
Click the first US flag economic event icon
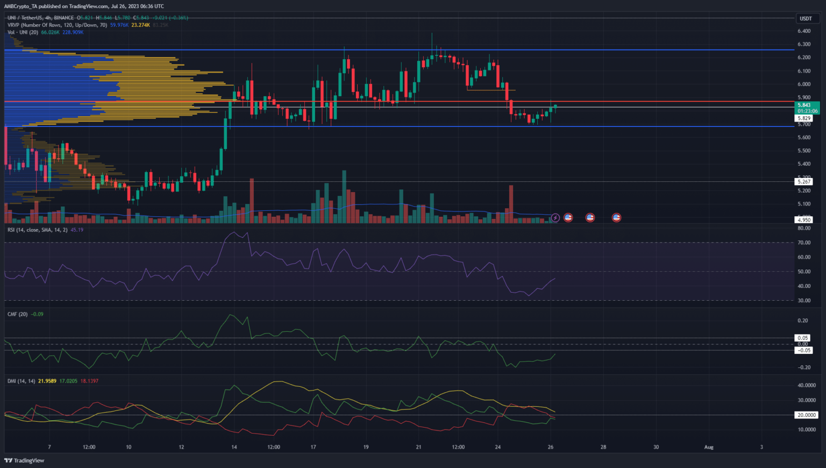(568, 218)
